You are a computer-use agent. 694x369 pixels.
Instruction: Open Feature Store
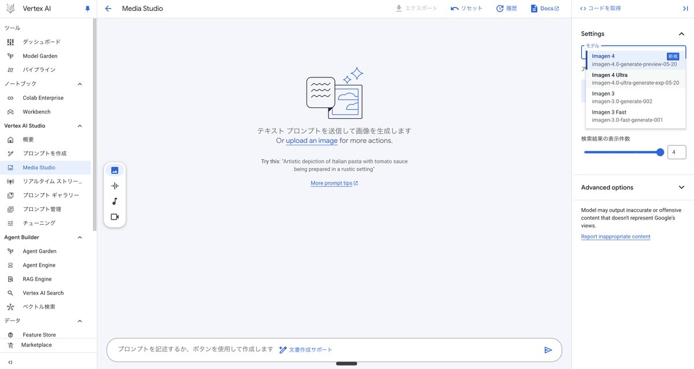click(x=46, y=335)
